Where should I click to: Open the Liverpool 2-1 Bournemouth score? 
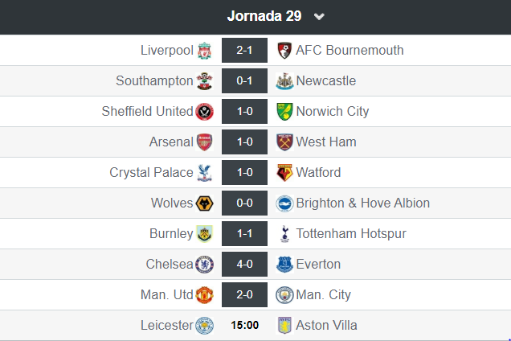244,51
